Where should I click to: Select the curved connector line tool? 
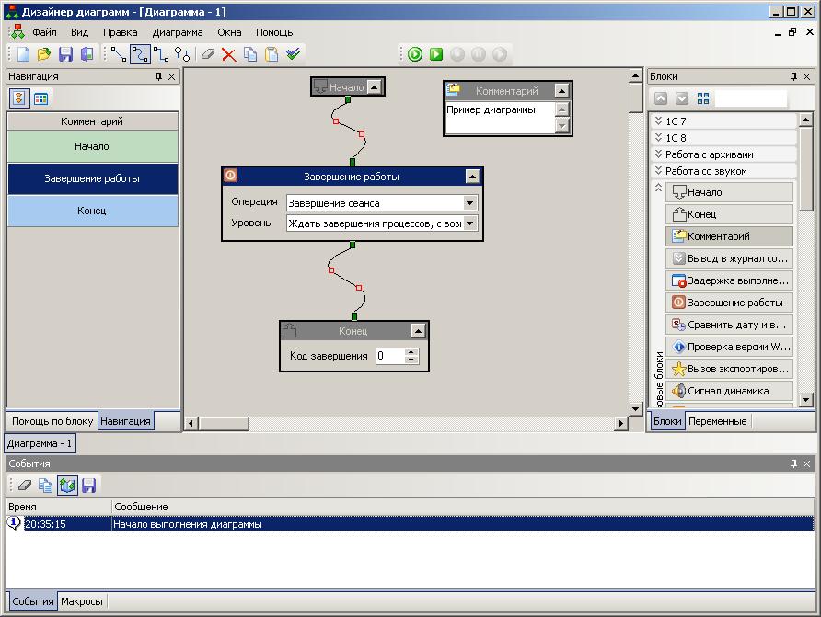click(x=140, y=54)
